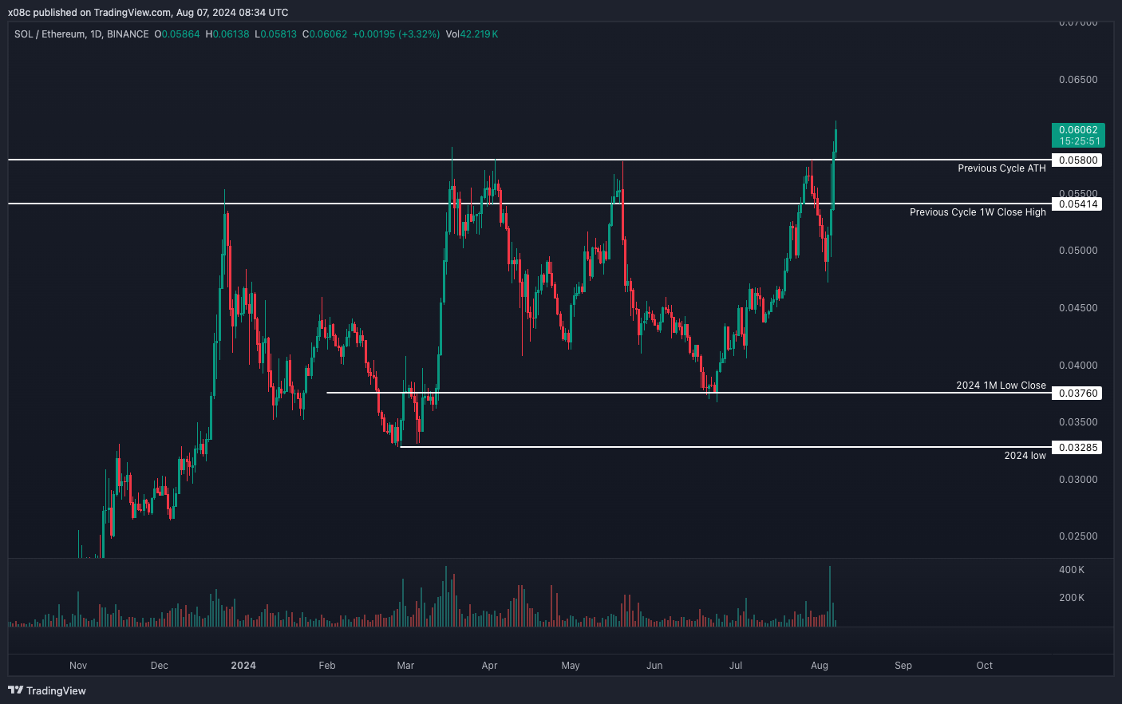1122x704 pixels.
Task: Select the 0.05414 price level tag
Action: tap(1077, 204)
